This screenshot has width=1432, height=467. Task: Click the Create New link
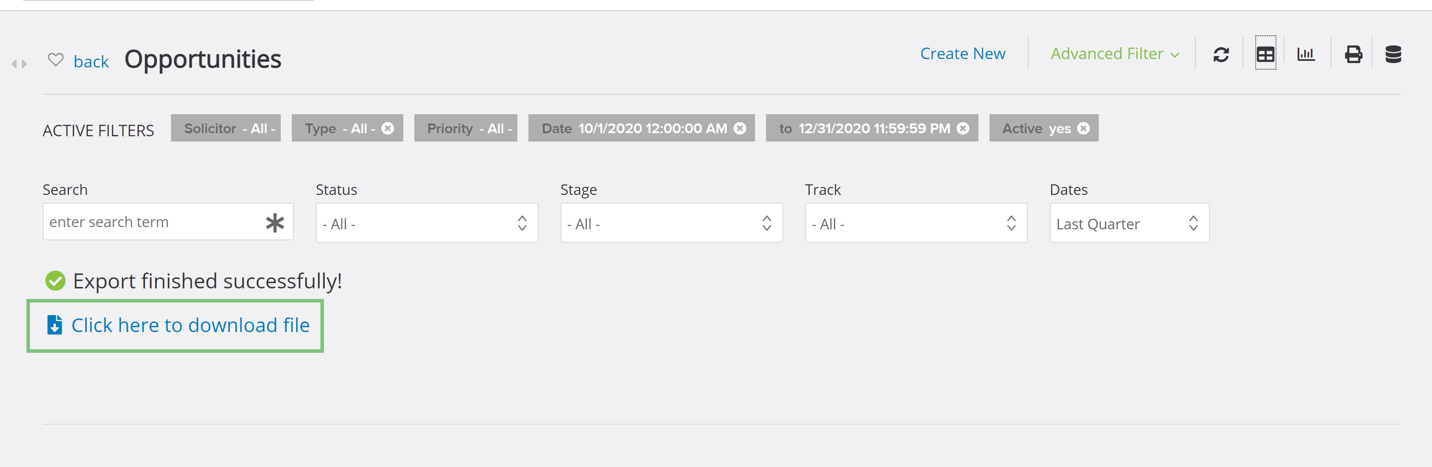963,54
